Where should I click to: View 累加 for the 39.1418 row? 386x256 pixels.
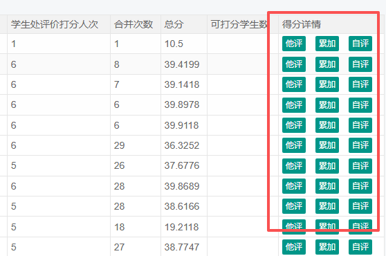pyautogui.click(x=327, y=84)
